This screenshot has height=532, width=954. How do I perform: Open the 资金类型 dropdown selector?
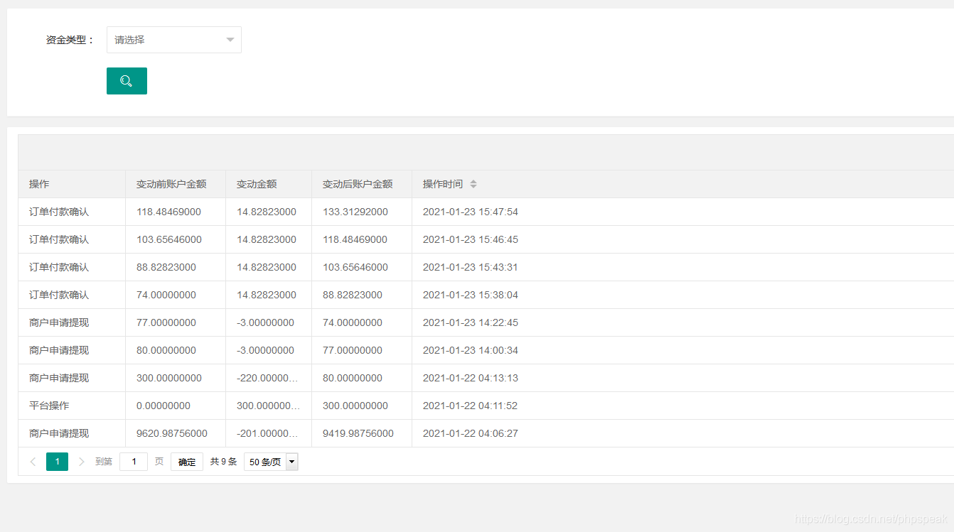(174, 40)
